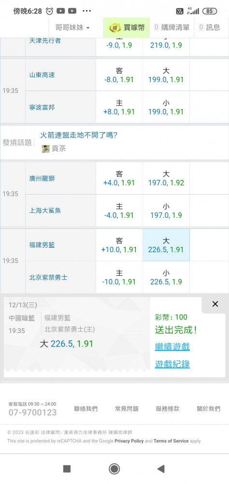The height and width of the screenshot is (484, 229).
Task: Tap Android home navigation button
Action: coord(114,469)
